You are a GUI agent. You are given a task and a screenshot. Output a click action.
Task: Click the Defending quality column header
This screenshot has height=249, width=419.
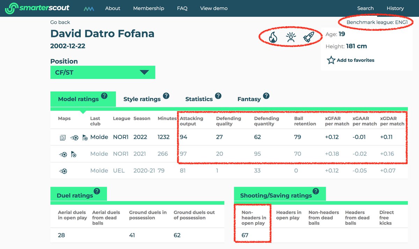click(229, 121)
